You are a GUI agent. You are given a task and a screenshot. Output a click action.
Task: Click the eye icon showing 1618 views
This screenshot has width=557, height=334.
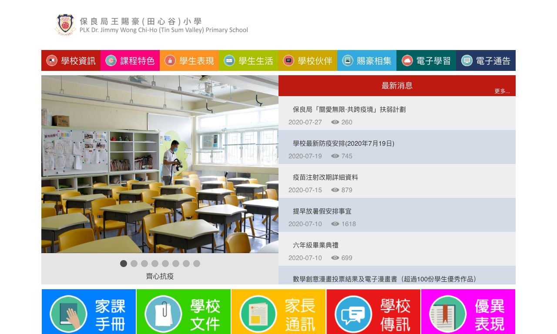coord(335,224)
